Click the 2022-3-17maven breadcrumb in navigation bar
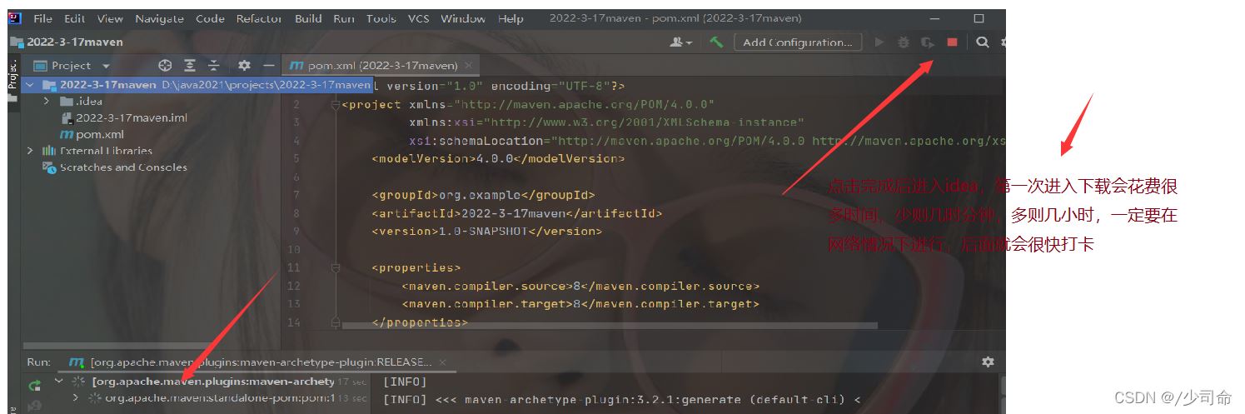The height and width of the screenshot is (414, 1245). coord(67,42)
